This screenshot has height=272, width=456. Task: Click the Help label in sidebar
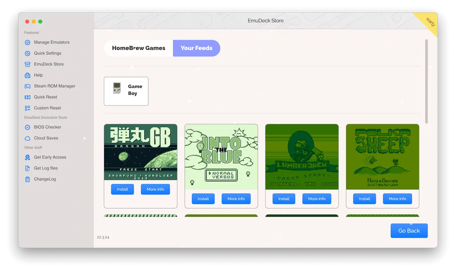click(x=38, y=75)
